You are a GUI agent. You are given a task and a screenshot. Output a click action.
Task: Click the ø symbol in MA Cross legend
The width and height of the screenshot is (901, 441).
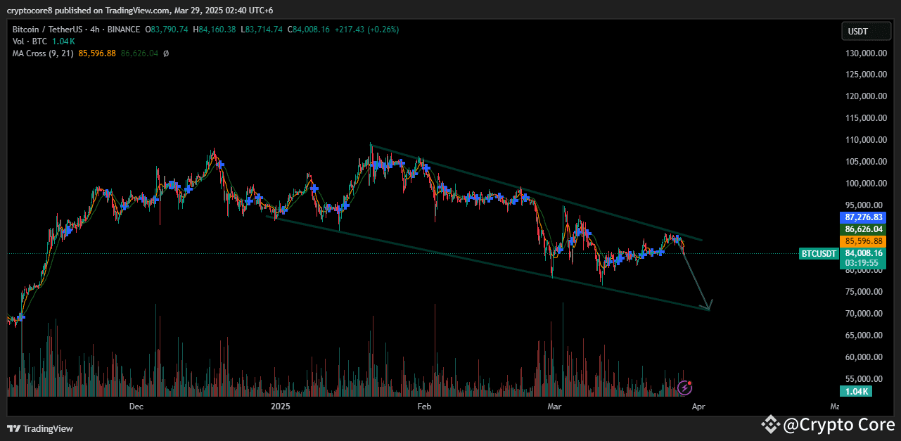point(166,53)
